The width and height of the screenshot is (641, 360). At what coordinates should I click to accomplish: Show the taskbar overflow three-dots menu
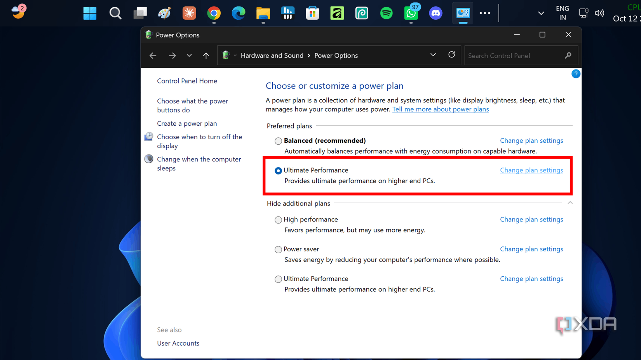(x=485, y=13)
